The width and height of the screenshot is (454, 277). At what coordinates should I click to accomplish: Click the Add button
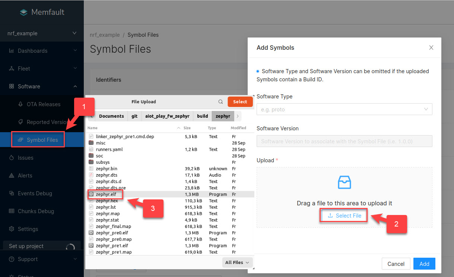click(x=424, y=264)
